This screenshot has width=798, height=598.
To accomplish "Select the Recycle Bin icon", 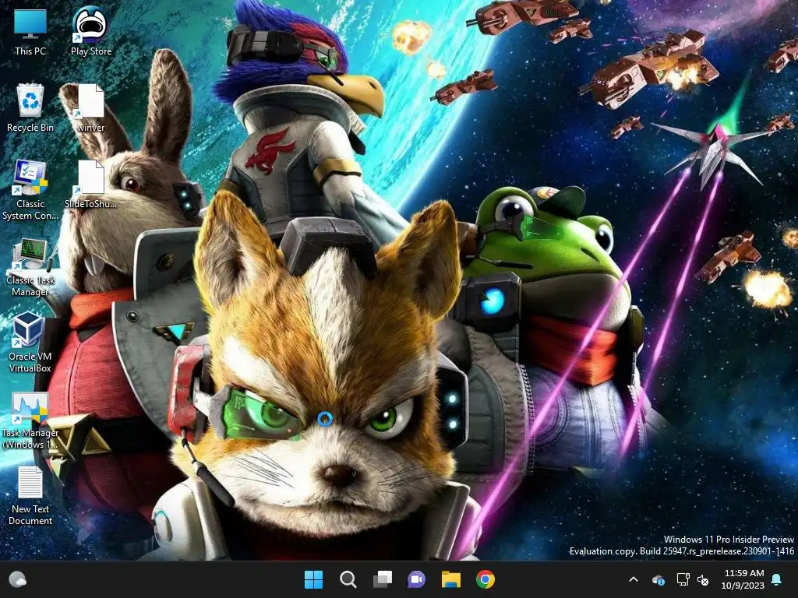I will [30, 107].
